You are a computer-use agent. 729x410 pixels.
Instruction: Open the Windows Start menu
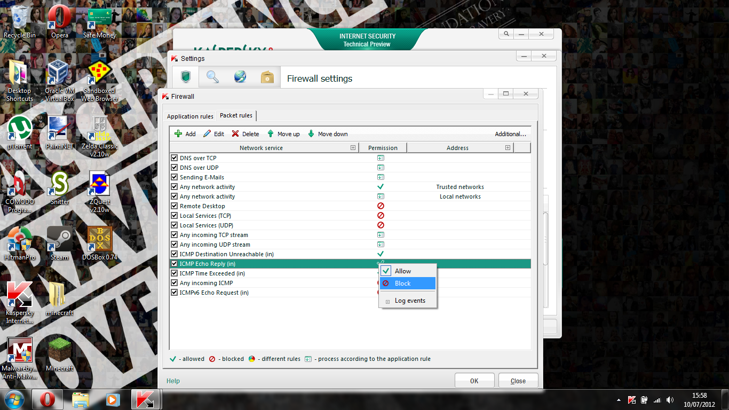[x=14, y=399]
